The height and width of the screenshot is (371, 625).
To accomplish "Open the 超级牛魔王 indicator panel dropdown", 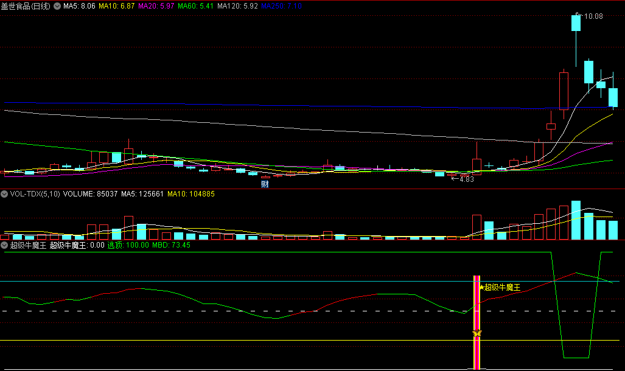I will click(x=4, y=245).
